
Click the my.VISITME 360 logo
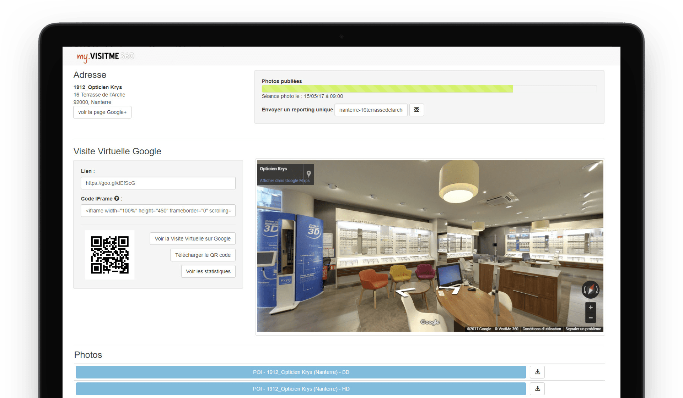(x=106, y=56)
